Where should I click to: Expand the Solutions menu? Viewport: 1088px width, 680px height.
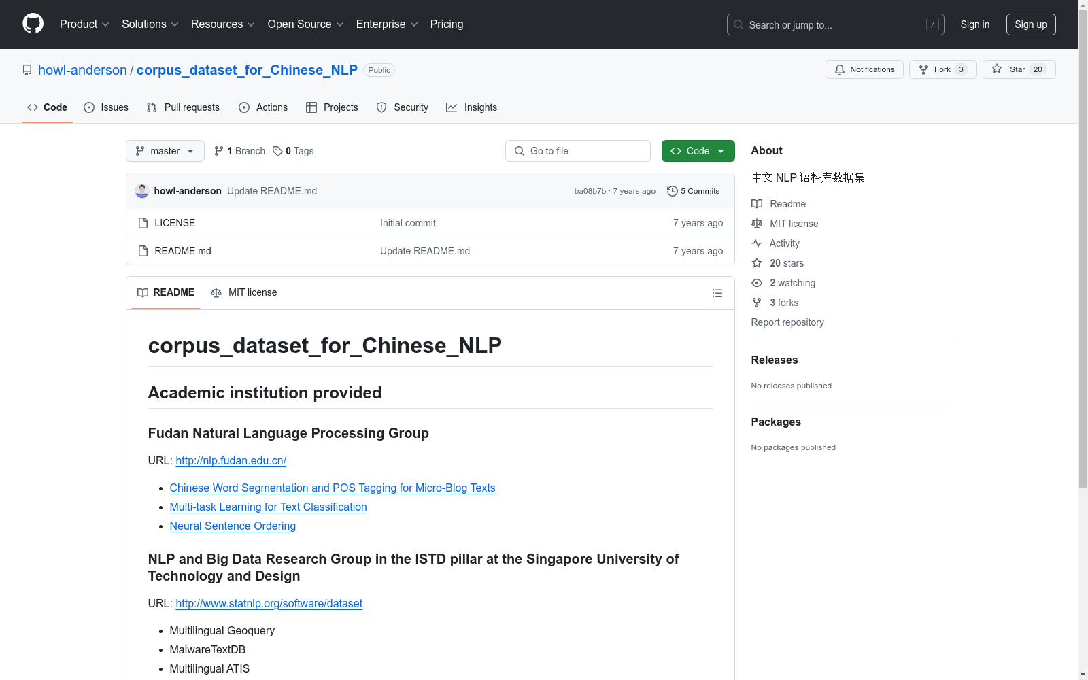[150, 24]
